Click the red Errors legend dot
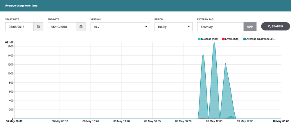291x124 pixels. pyautogui.click(x=223, y=39)
